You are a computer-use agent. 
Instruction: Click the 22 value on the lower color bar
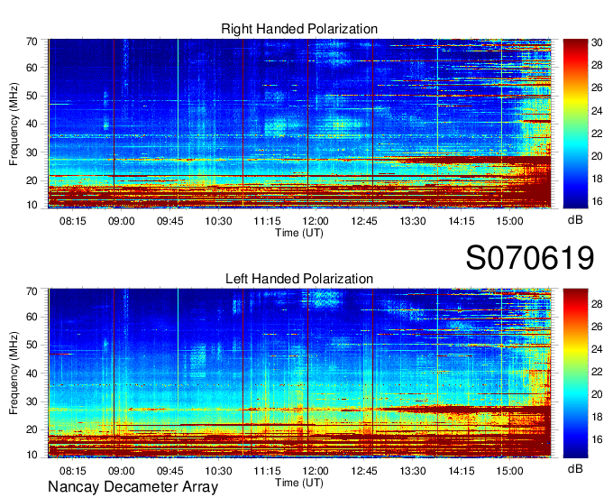597,372
